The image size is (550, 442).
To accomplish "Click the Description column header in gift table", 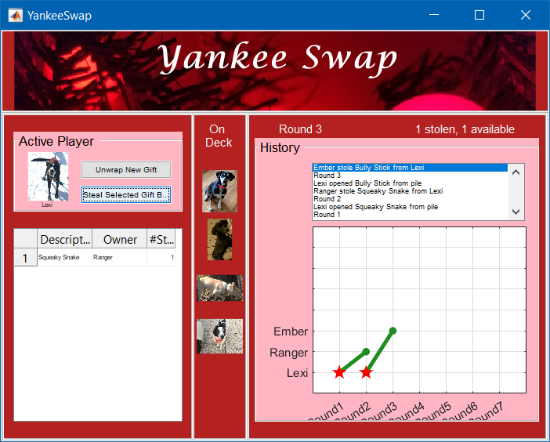I will [64, 240].
